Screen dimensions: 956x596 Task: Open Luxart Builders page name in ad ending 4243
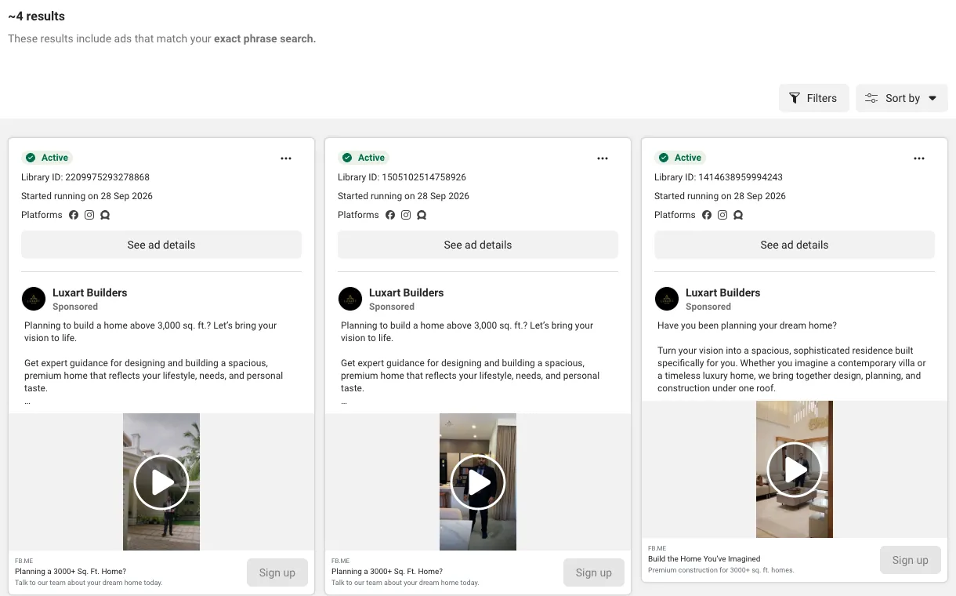(x=723, y=293)
